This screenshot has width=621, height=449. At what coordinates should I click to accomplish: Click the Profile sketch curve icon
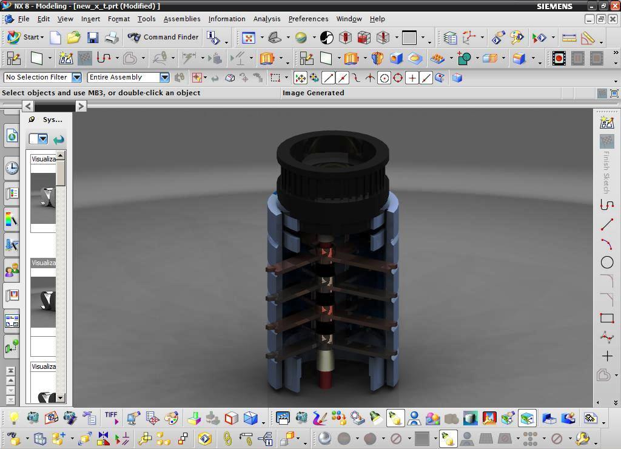(x=104, y=58)
